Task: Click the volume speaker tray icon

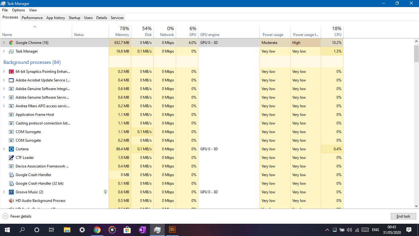Action: click(x=349, y=230)
